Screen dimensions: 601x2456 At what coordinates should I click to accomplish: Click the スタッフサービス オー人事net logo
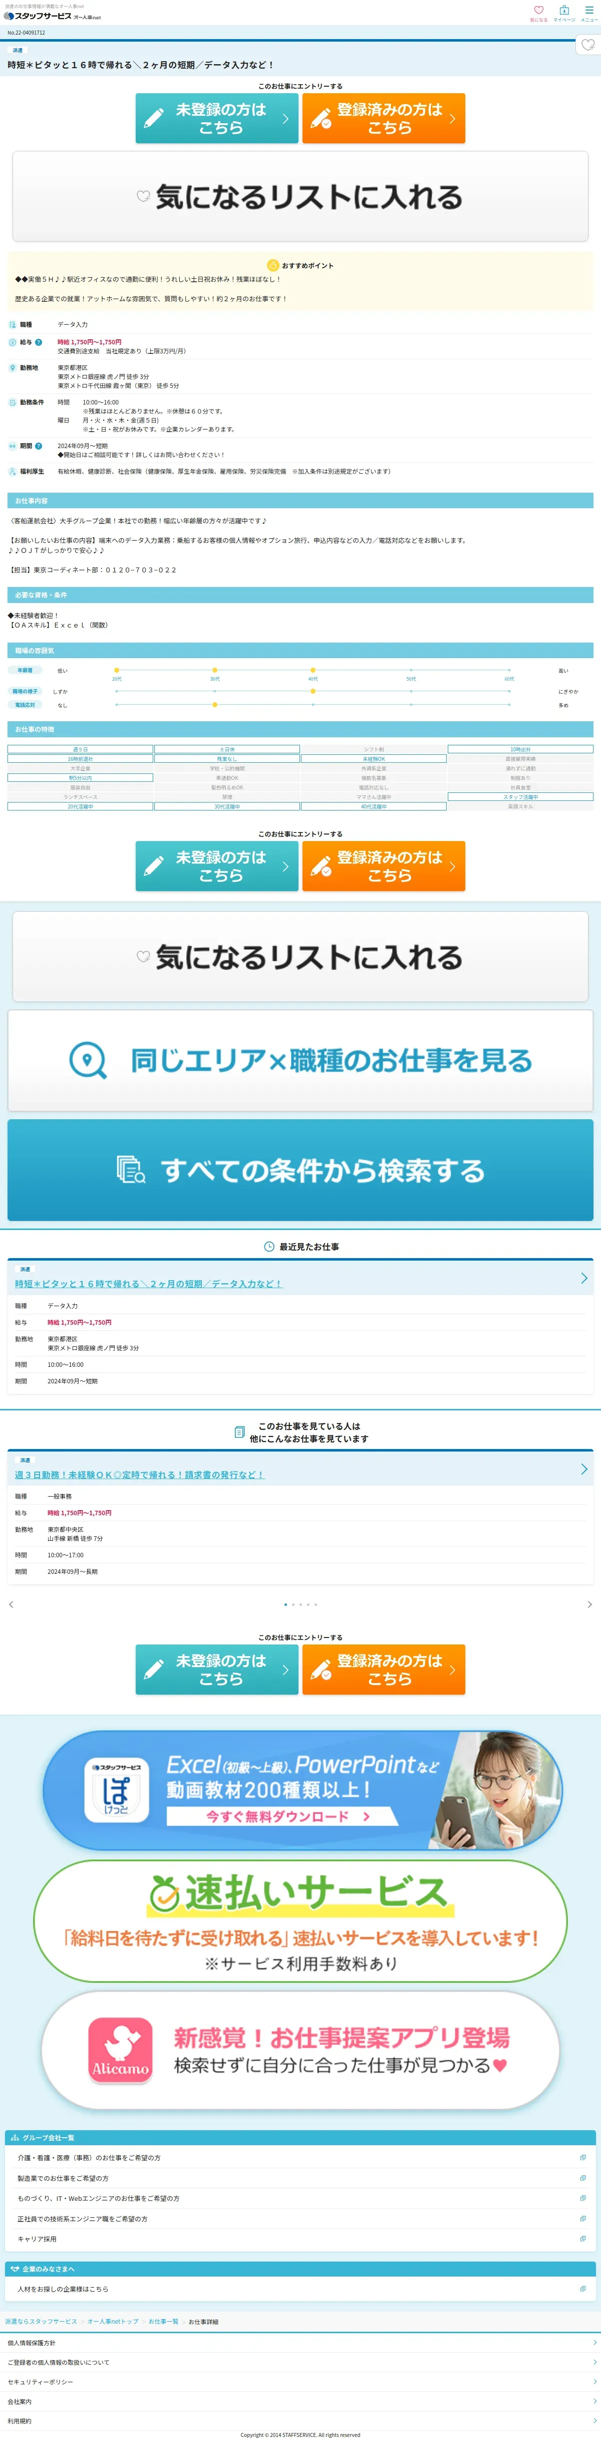[53, 16]
